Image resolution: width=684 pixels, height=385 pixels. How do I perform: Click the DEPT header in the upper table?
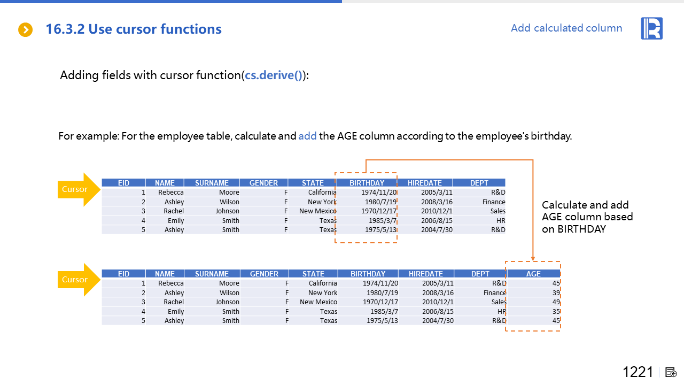[x=479, y=183]
